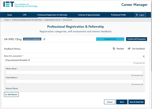Open the Professional Profile menu item
This screenshot has height=109, width=152.
coord(118,15)
